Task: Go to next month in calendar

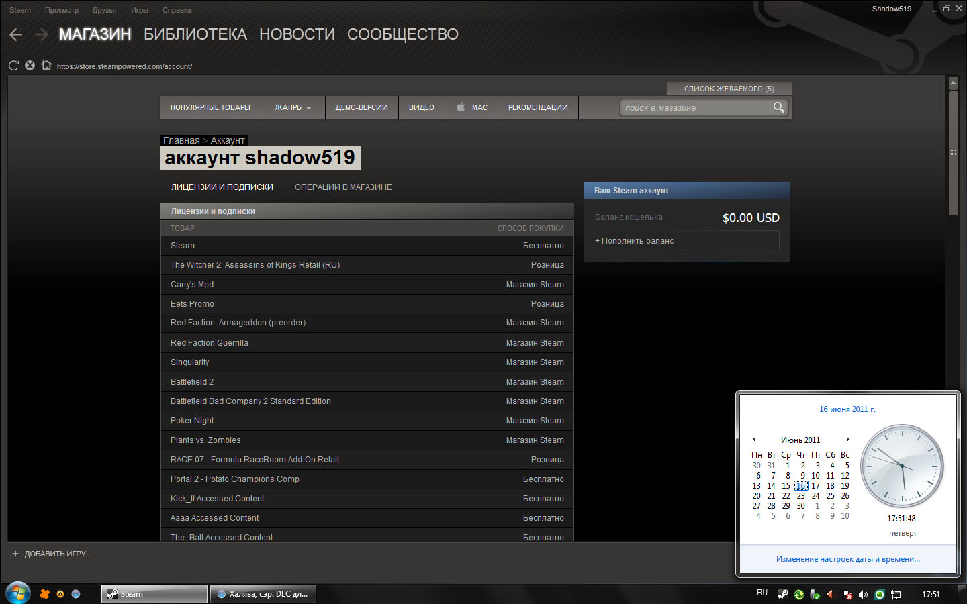Action: (848, 440)
